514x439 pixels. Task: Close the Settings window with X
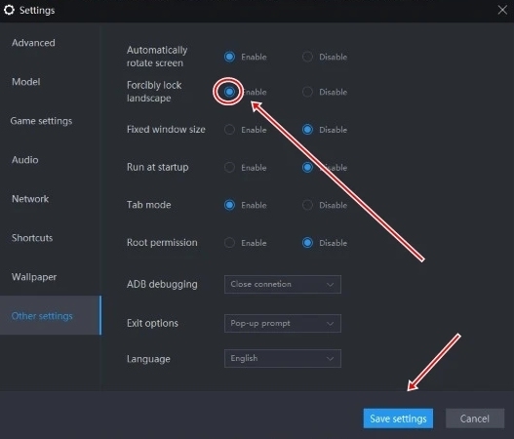pyautogui.click(x=502, y=10)
